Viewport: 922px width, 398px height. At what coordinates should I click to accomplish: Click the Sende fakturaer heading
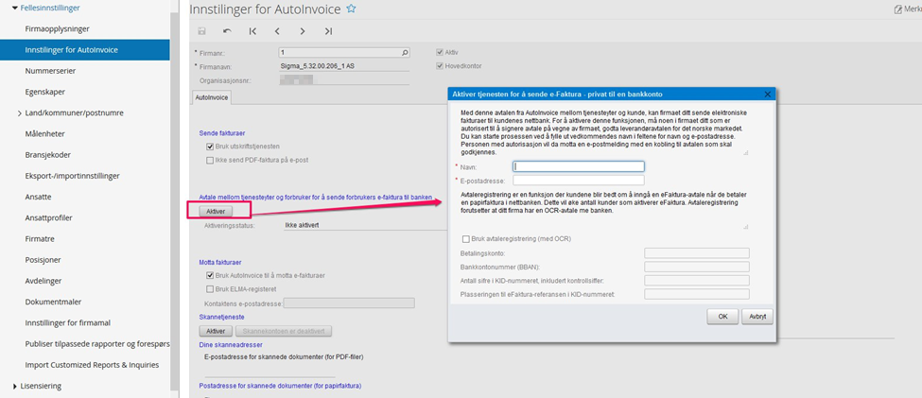[x=222, y=133]
